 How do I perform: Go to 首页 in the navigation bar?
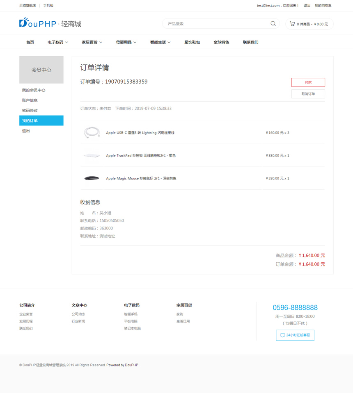click(x=30, y=42)
